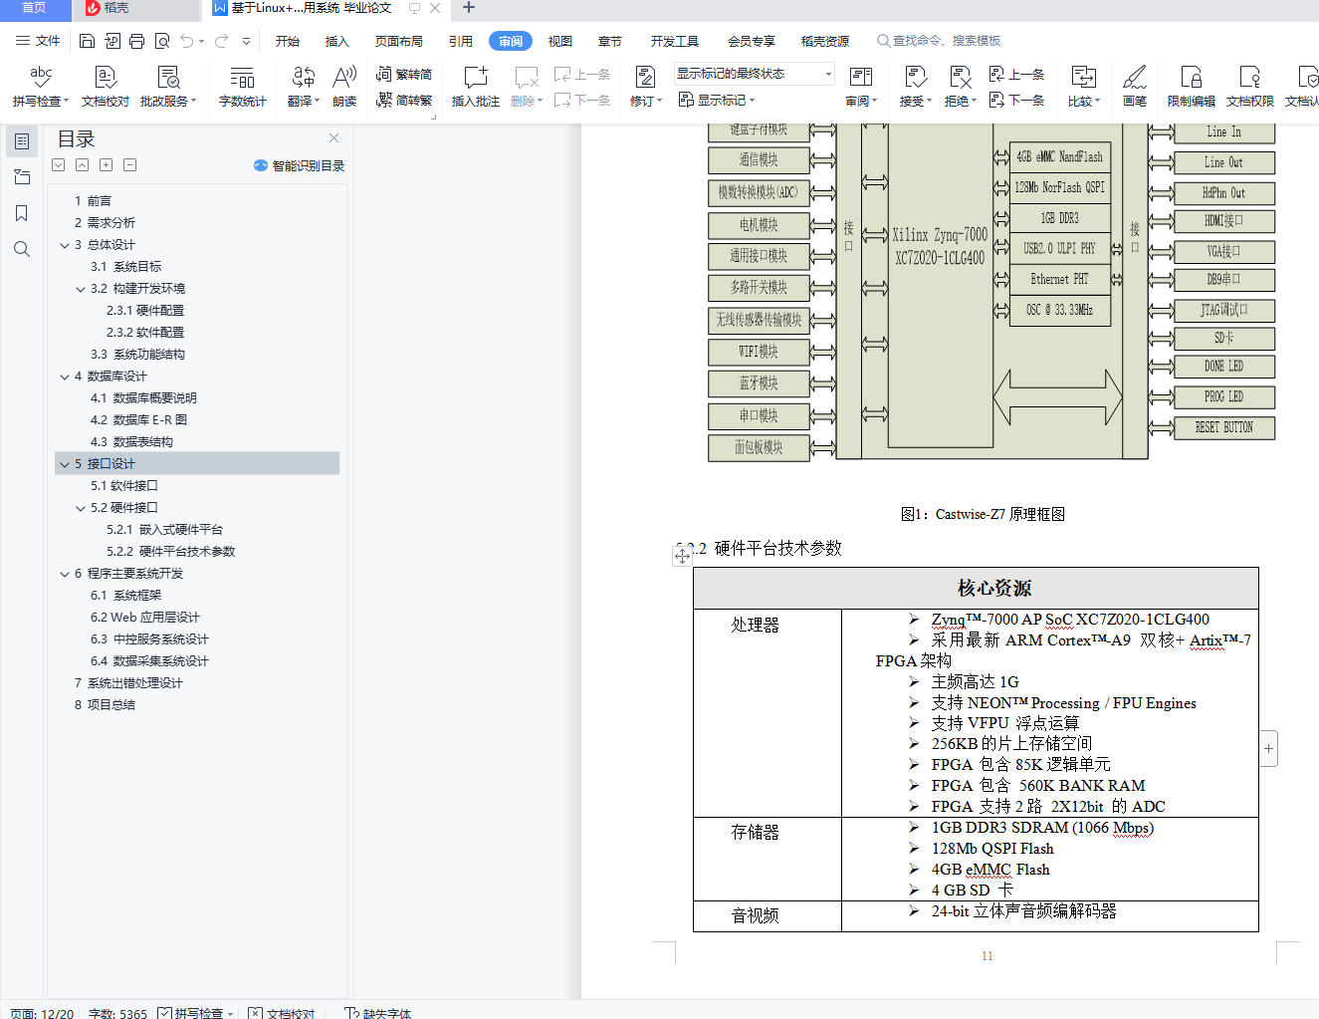Image resolution: width=1319 pixels, height=1019 pixels.
Task: Open 字数统计 word count
Action: (242, 87)
